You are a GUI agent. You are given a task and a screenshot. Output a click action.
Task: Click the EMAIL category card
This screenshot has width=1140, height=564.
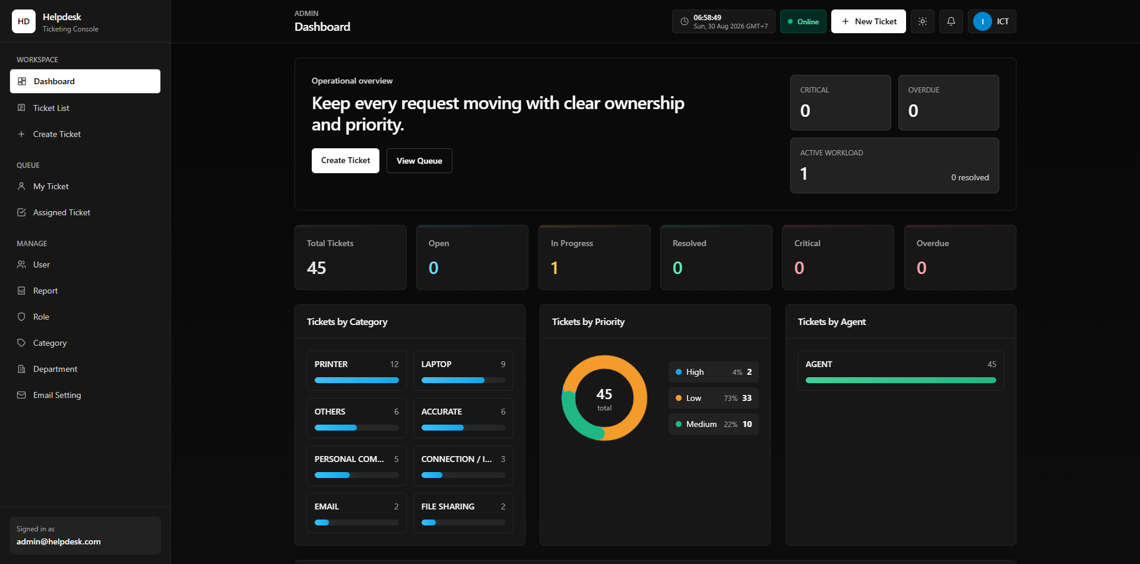click(x=357, y=513)
